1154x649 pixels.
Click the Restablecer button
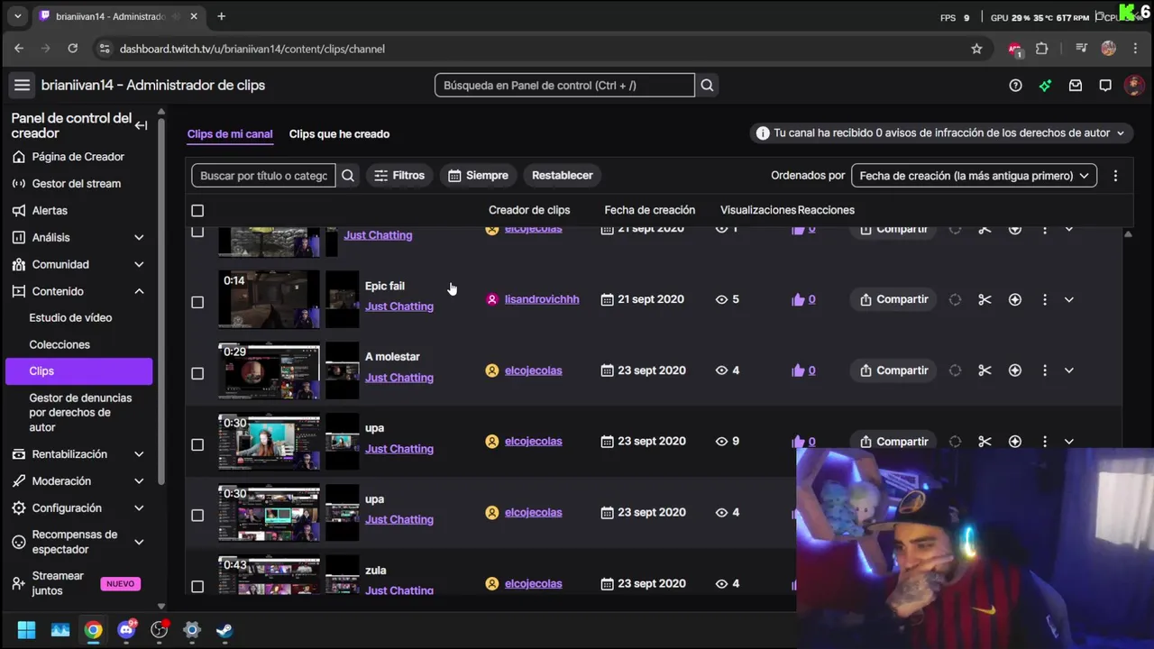[x=563, y=176]
